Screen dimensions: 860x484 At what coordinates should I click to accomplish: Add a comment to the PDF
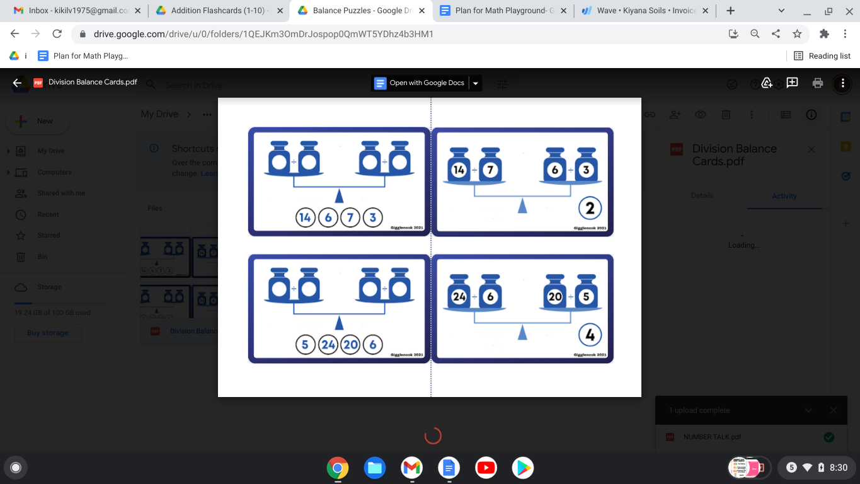click(793, 83)
